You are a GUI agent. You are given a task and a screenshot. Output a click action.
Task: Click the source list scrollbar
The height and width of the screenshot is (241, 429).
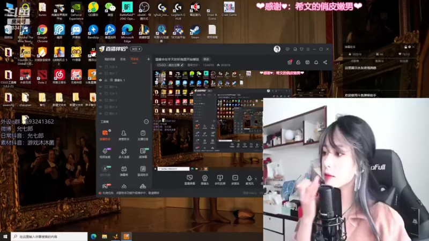point(151,82)
